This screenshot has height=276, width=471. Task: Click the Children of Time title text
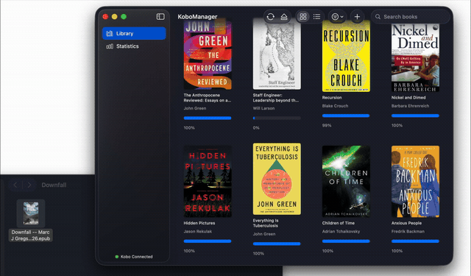pyautogui.click(x=339, y=223)
